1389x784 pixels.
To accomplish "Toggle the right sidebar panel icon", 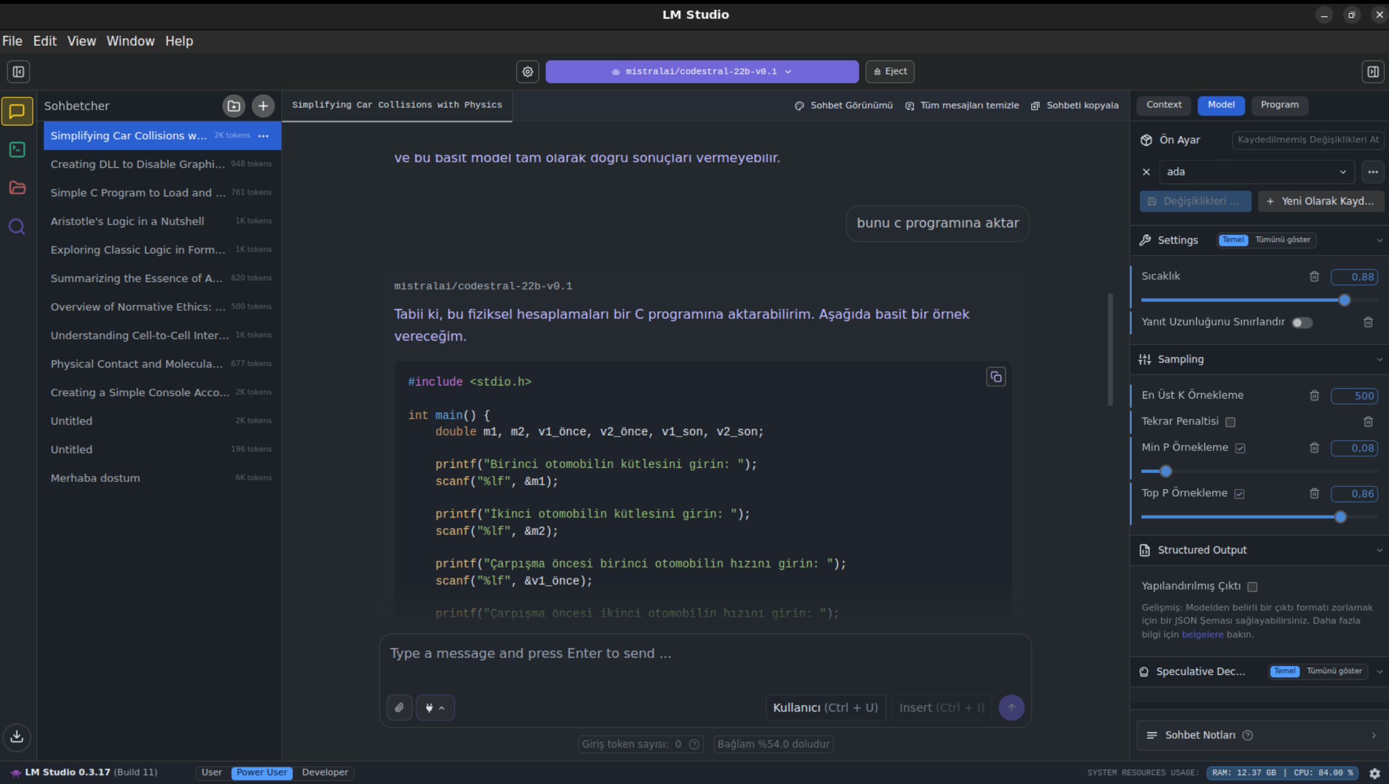I will tap(1373, 71).
